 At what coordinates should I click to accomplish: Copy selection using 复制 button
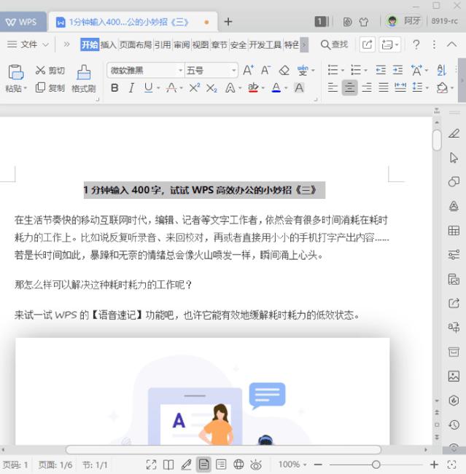point(50,88)
